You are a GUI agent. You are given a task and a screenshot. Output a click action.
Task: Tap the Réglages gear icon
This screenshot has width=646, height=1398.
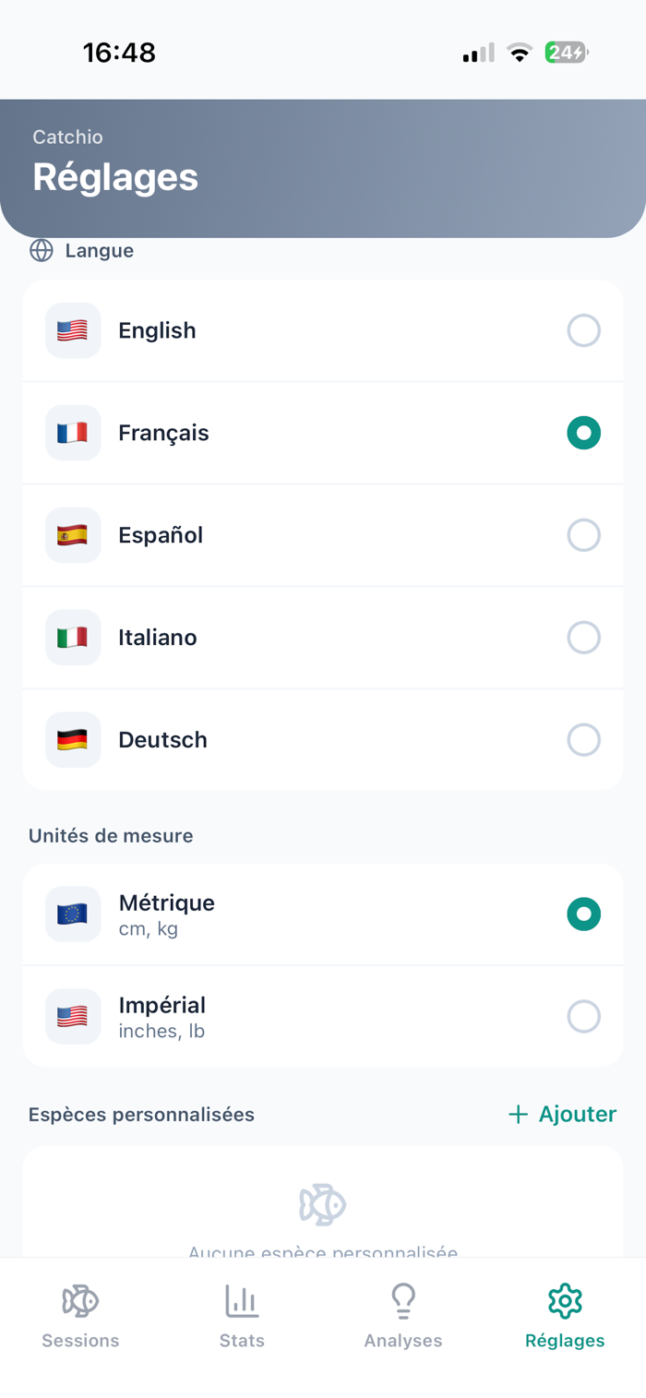(565, 1300)
